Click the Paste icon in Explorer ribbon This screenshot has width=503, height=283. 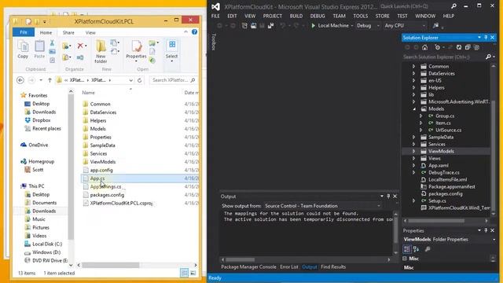pos(39,50)
